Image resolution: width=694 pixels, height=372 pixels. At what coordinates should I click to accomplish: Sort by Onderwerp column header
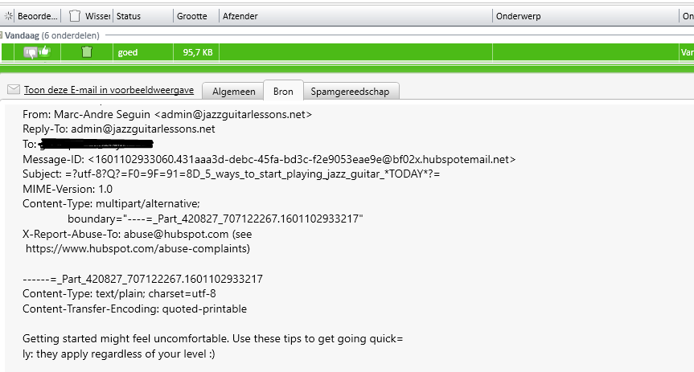518,16
